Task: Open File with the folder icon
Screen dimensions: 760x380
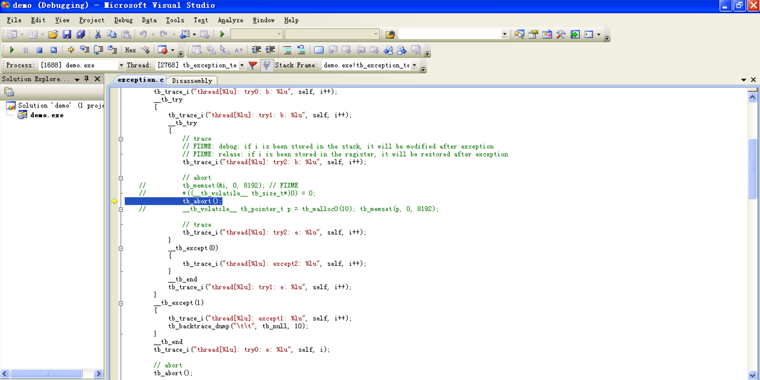Action: [52, 34]
